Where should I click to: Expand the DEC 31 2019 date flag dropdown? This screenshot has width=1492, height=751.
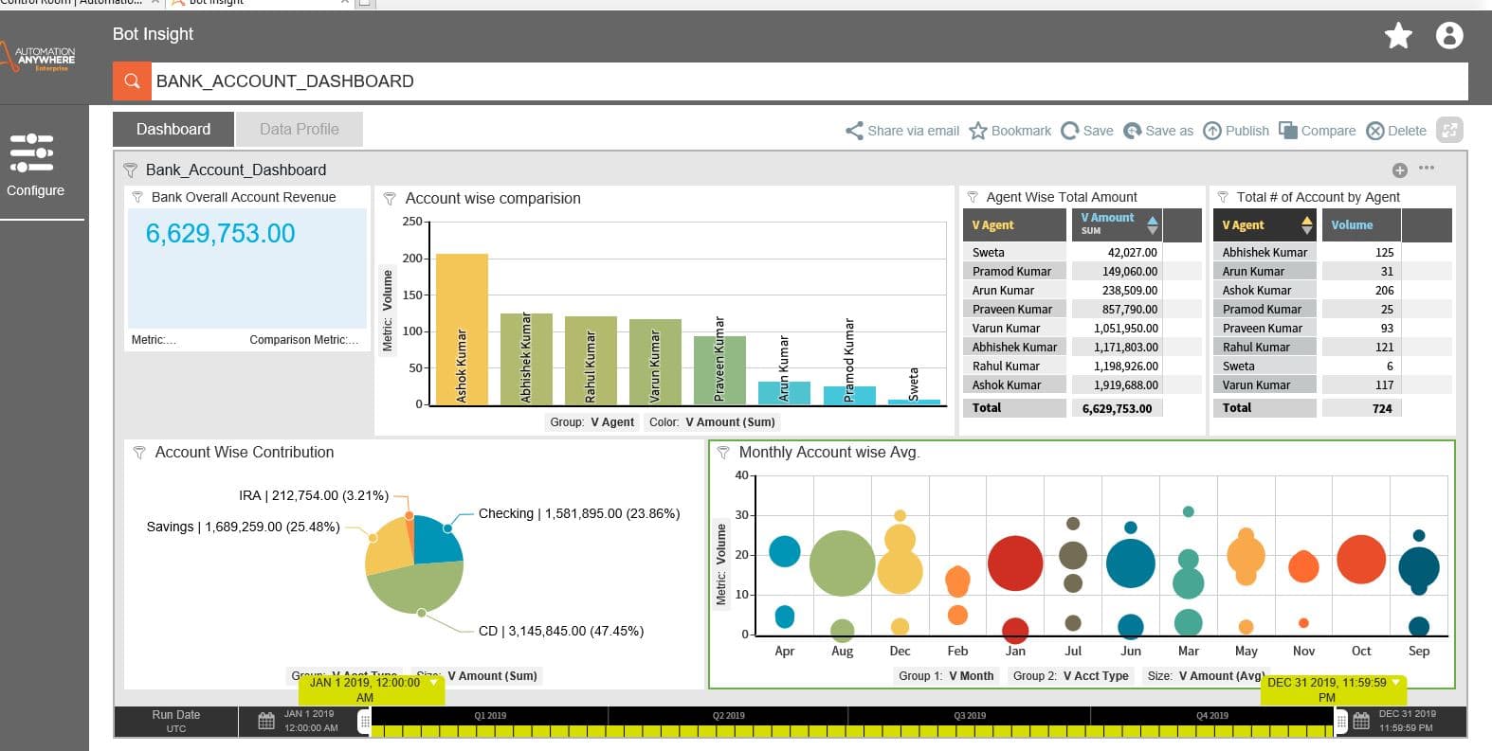click(x=1395, y=682)
